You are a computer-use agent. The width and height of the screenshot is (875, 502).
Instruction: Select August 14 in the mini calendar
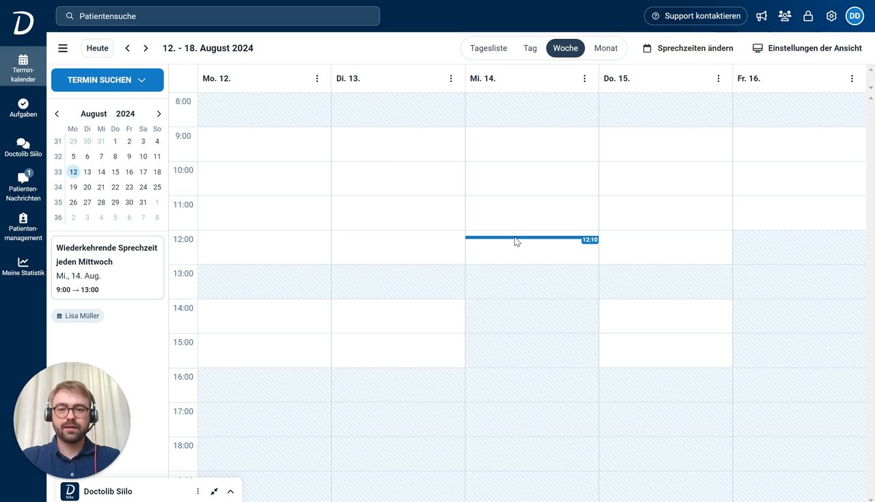click(x=101, y=172)
